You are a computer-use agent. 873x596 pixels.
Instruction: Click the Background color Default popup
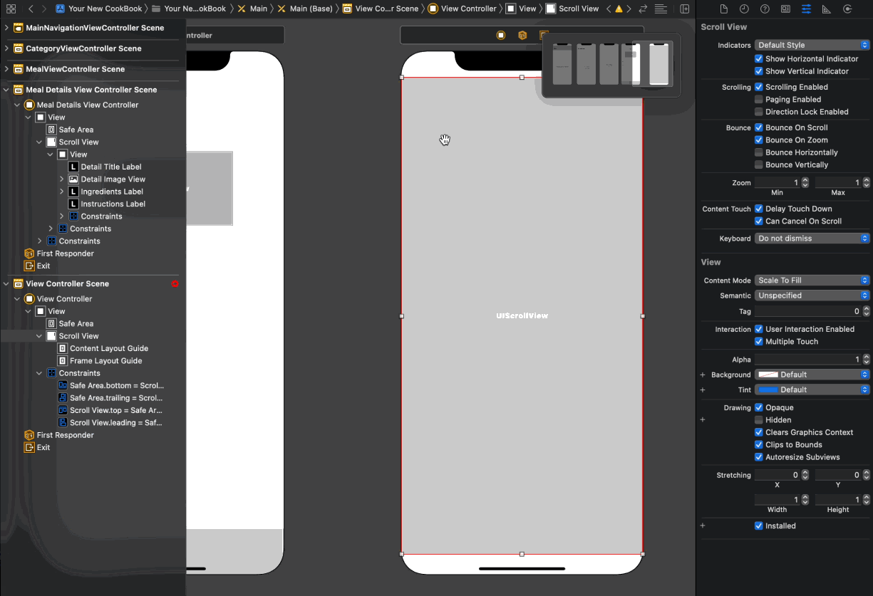click(x=812, y=375)
